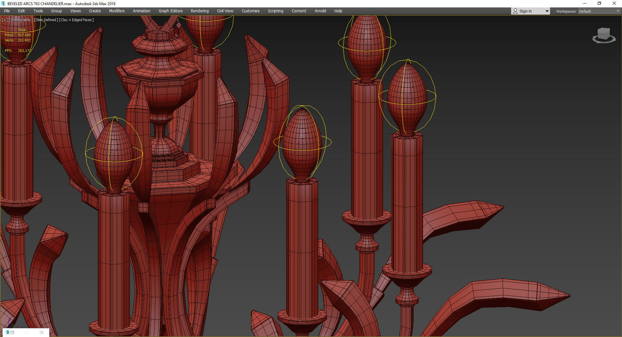The height and width of the screenshot is (337, 622).
Task: Open the Help menu
Action: point(338,11)
